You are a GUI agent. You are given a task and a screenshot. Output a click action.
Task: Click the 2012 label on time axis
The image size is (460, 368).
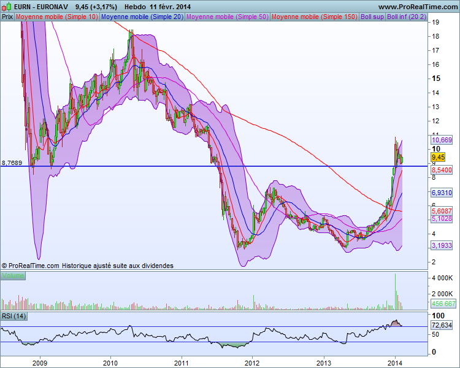click(252, 363)
